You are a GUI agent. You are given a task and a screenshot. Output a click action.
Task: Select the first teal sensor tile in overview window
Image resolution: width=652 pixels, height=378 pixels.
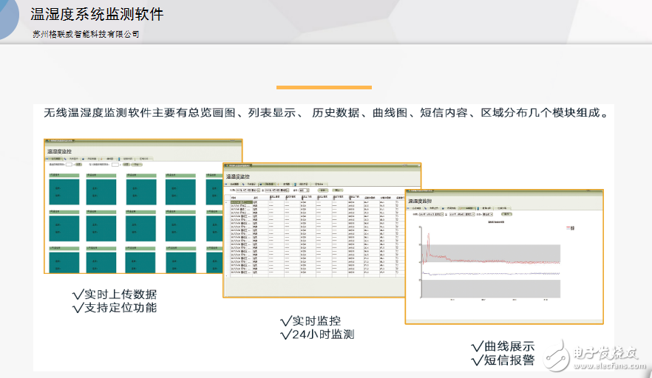coord(64,192)
